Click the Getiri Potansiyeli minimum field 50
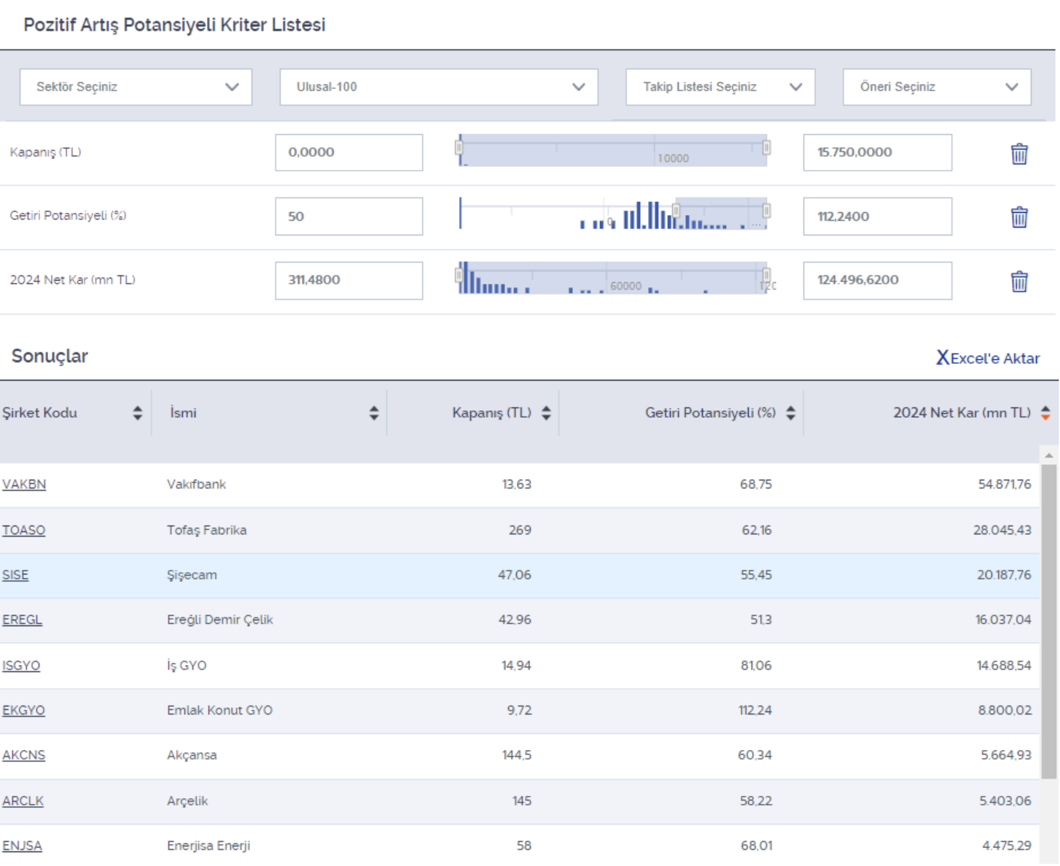Viewport: 1060px width, 866px height. click(x=349, y=216)
